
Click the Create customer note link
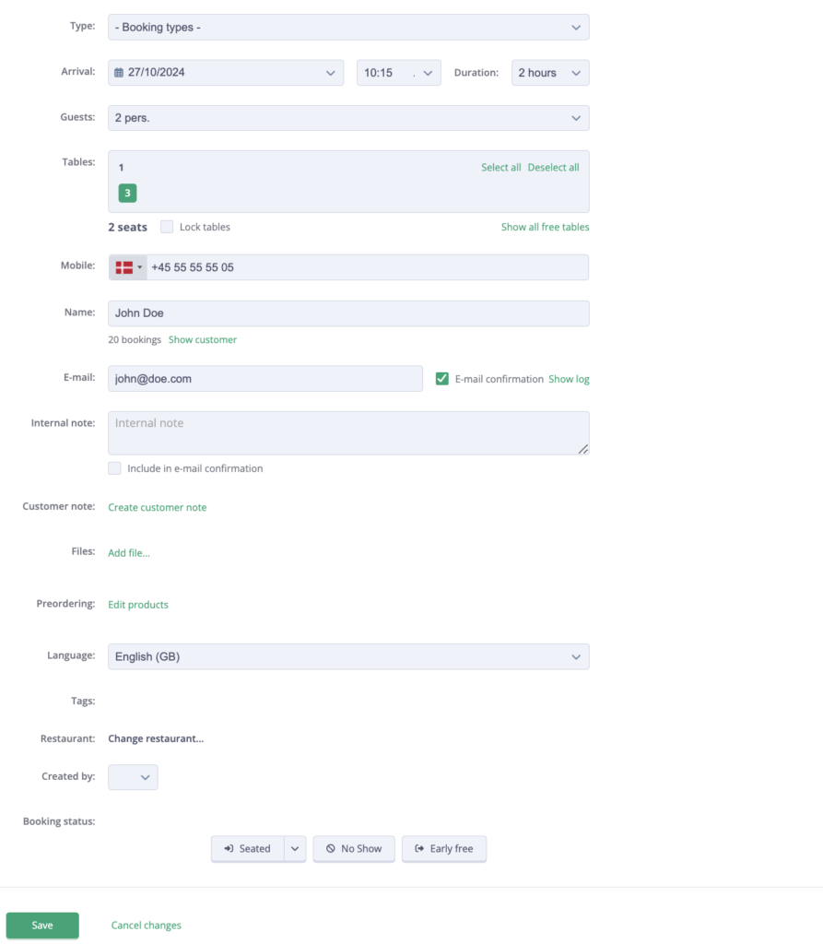pyautogui.click(x=157, y=507)
